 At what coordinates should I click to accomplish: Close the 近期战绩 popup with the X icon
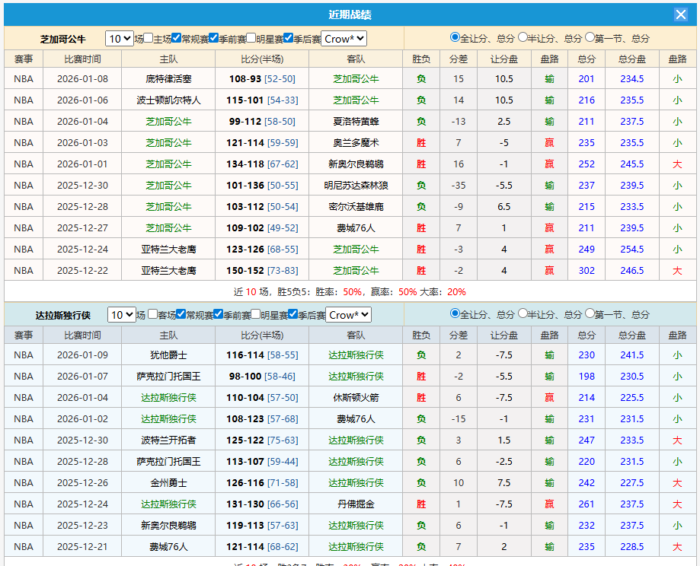680,14
